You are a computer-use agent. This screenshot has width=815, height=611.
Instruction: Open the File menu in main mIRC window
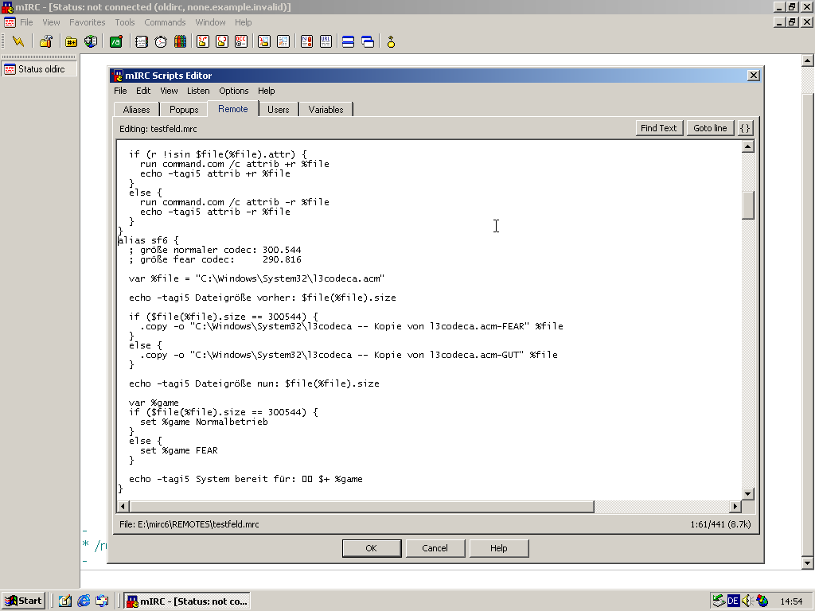tap(26, 22)
